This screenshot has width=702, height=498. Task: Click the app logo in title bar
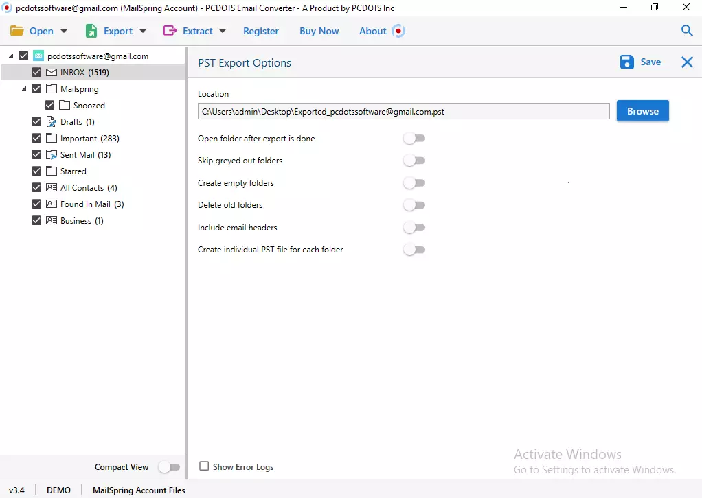tap(7, 8)
